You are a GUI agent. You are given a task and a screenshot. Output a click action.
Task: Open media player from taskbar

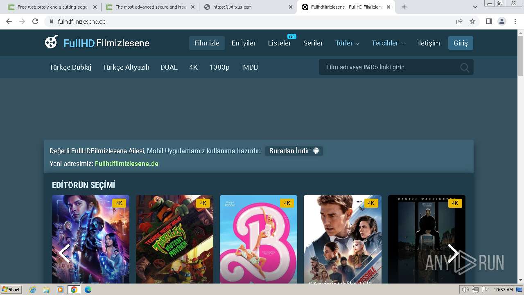(x=60, y=290)
